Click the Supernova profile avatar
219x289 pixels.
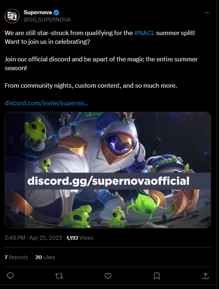[12, 16]
